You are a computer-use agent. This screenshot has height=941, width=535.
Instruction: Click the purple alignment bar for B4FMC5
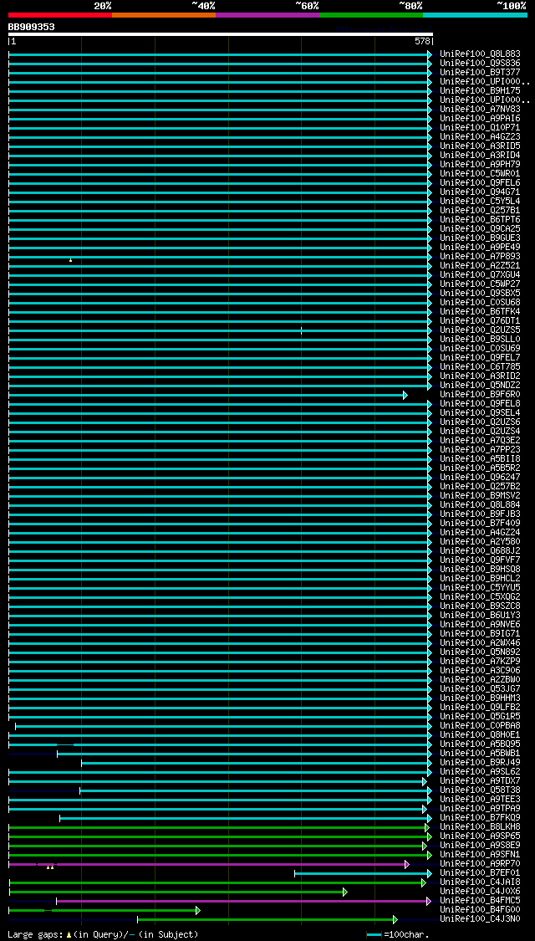(243, 901)
